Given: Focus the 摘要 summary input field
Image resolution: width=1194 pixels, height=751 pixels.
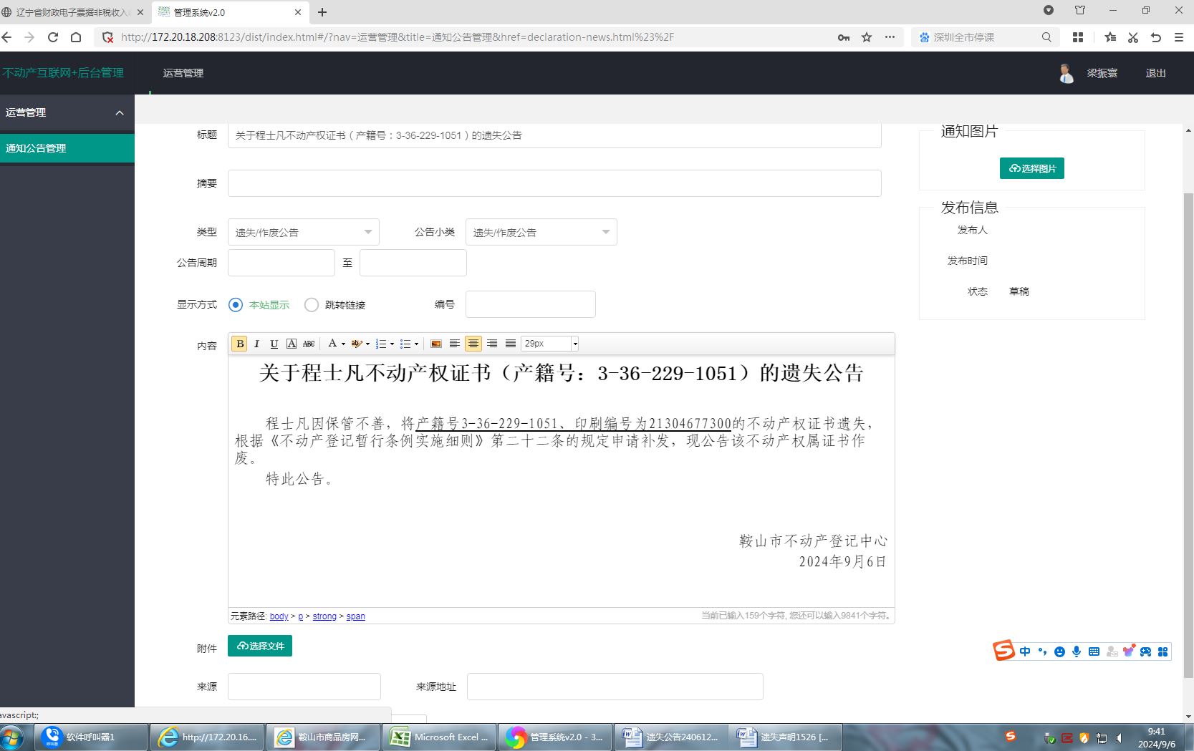Looking at the screenshot, I should (554, 183).
